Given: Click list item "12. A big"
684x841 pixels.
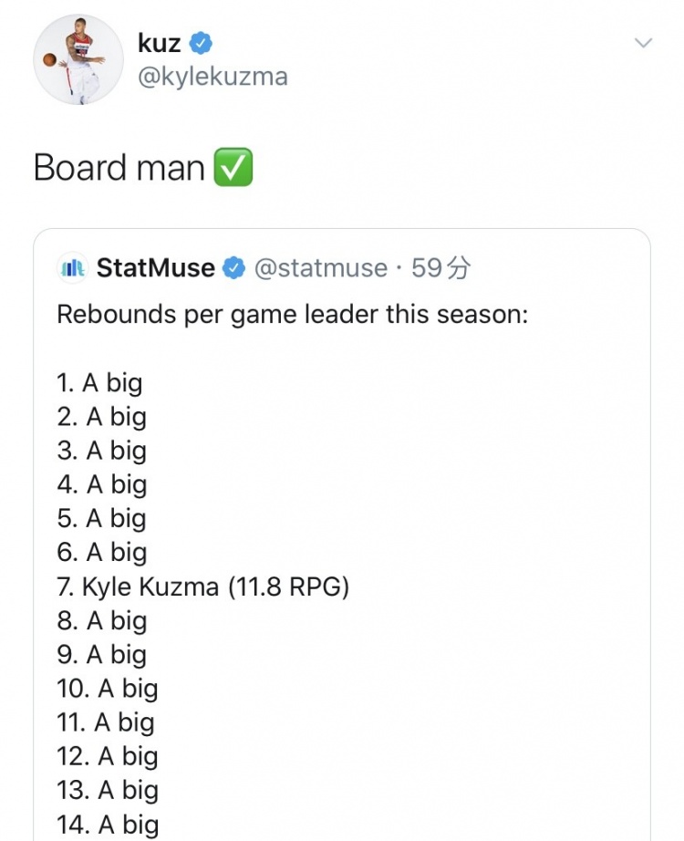Looking at the screenshot, I should click(108, 756).
